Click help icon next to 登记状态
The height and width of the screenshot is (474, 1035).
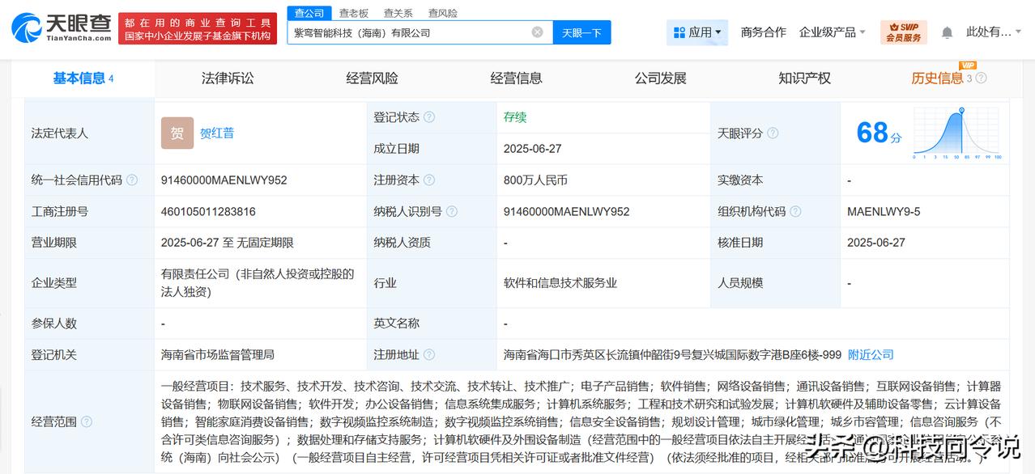click(429, 117)
